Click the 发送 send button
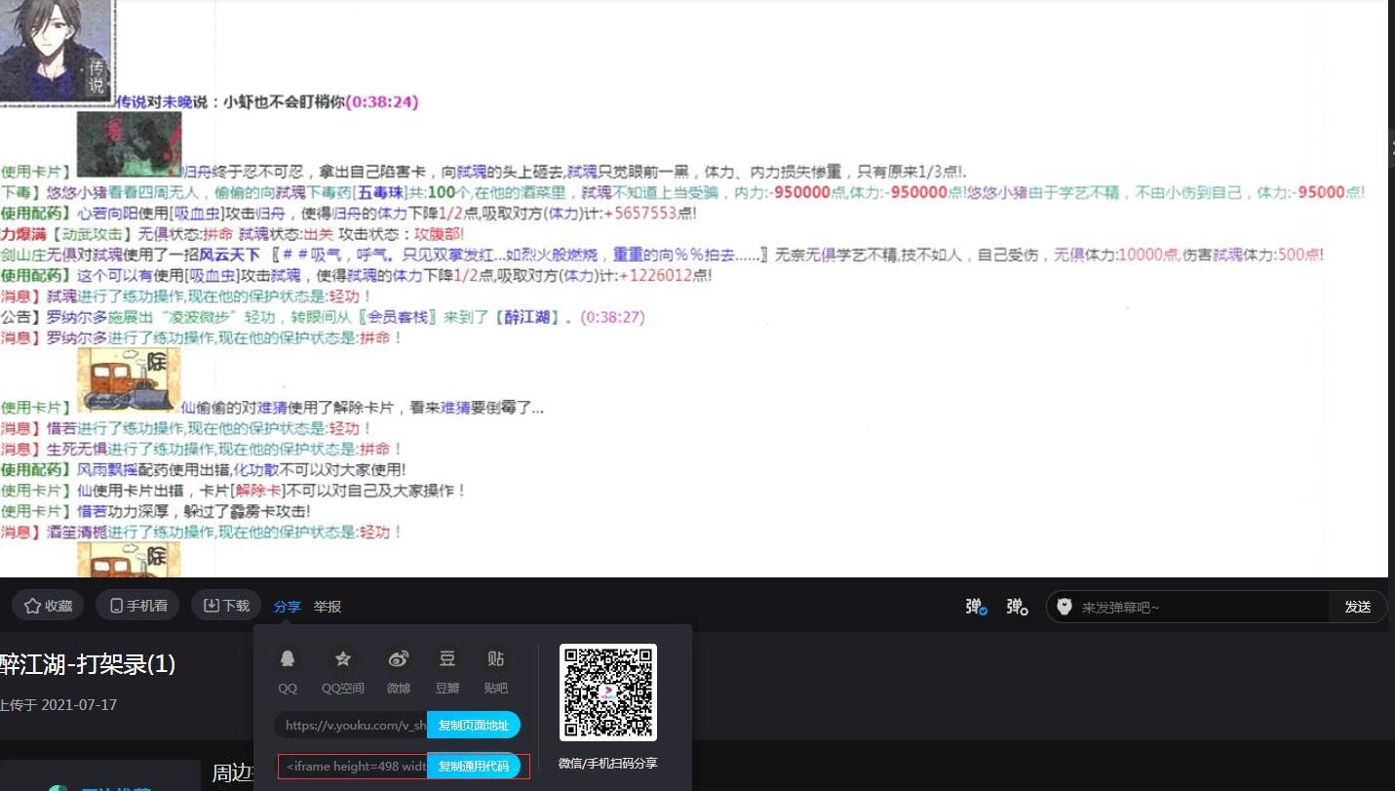 tap(1358, 607)
